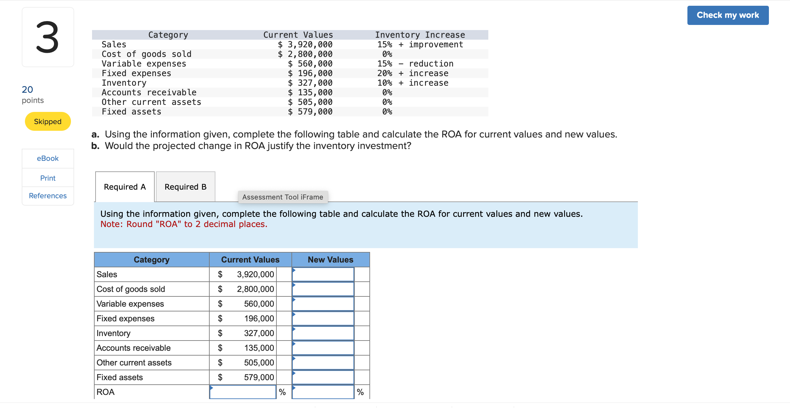
Task: Switch to the Required B tab
Action: 185,187
